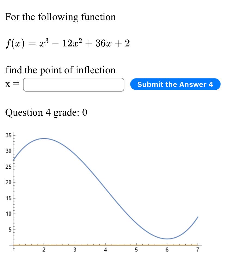
Task: Click the number 4 on the x-axis
Action: pyautogui.click(x=105, y=249)
